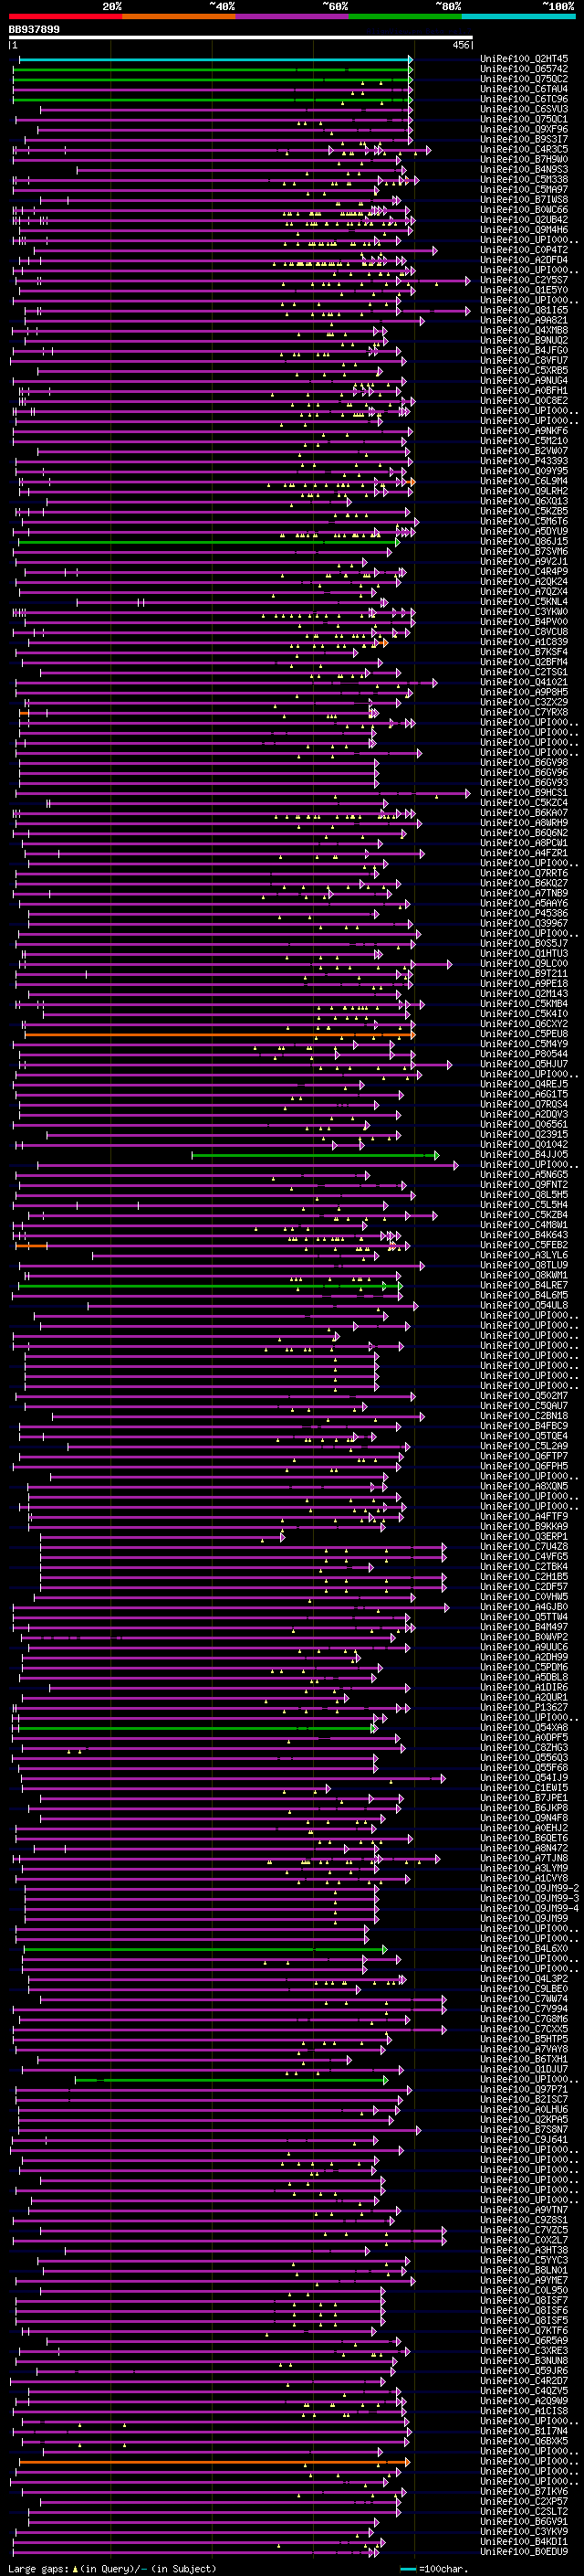This screenshot has width=584, height=2576.
Task: Click label UniRef100_C6L9M4
Action: coord(524,481)
